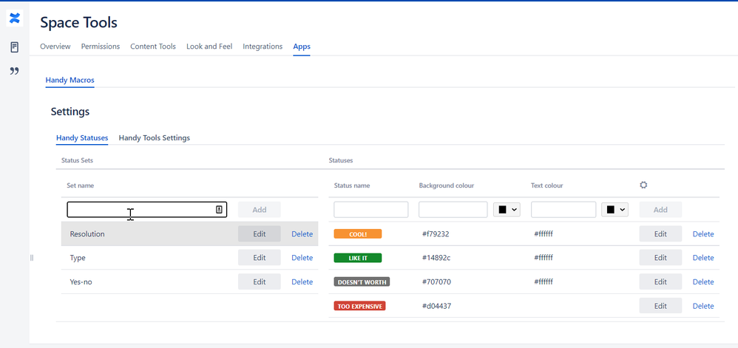Delete the Type status set
The image size is (738, 348).
[x=302, y=258]
